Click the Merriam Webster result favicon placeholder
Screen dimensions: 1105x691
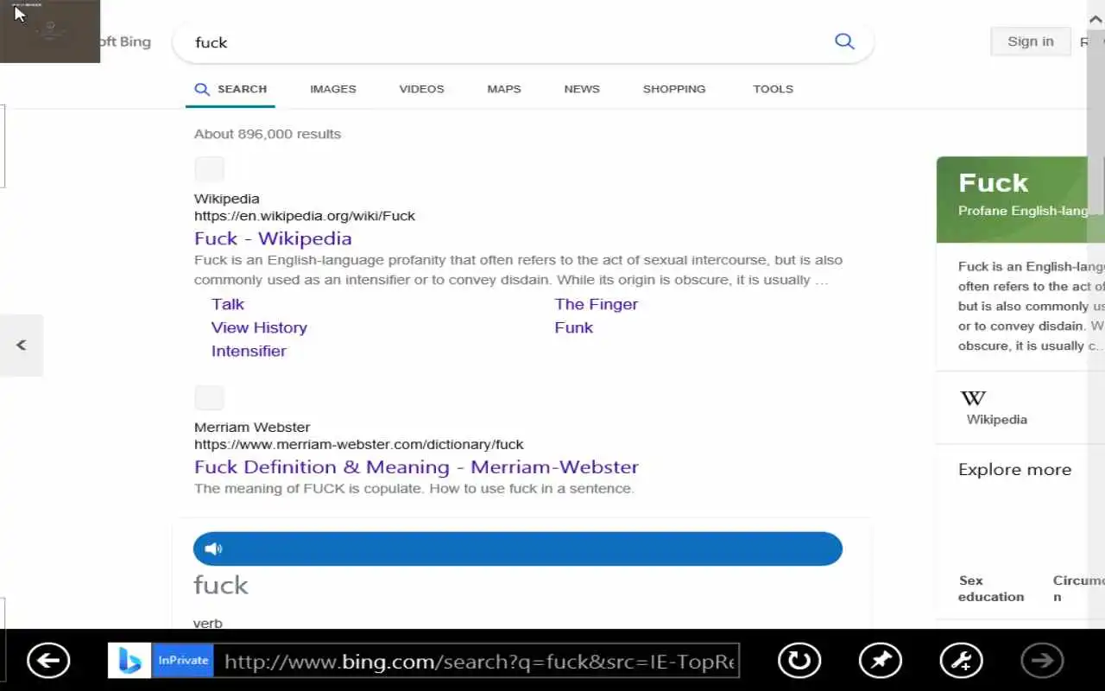(209, 398)
